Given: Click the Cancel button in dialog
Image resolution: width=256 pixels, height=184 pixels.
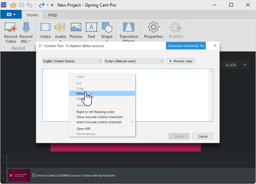Looking at the screenshot, I should [203, 136].
